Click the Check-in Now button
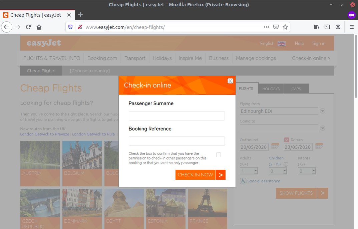 point(195,175)
